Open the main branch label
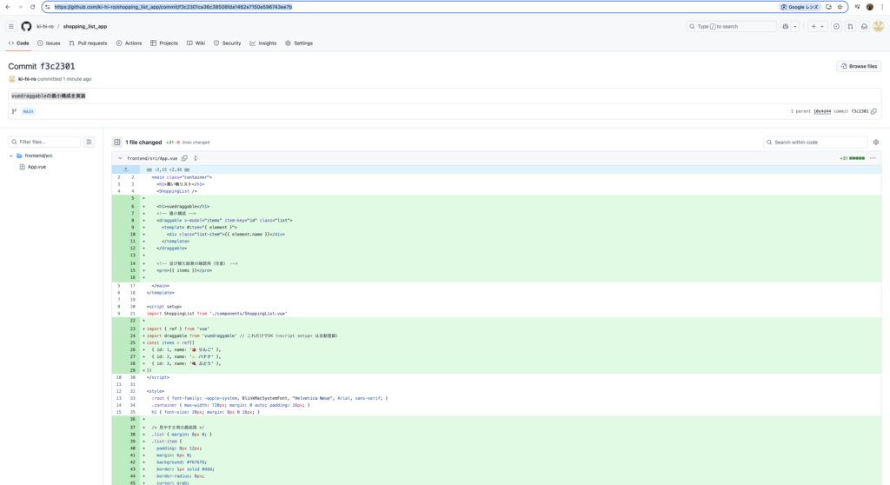This screenshot has width=890, height=485. pos(28,111)
